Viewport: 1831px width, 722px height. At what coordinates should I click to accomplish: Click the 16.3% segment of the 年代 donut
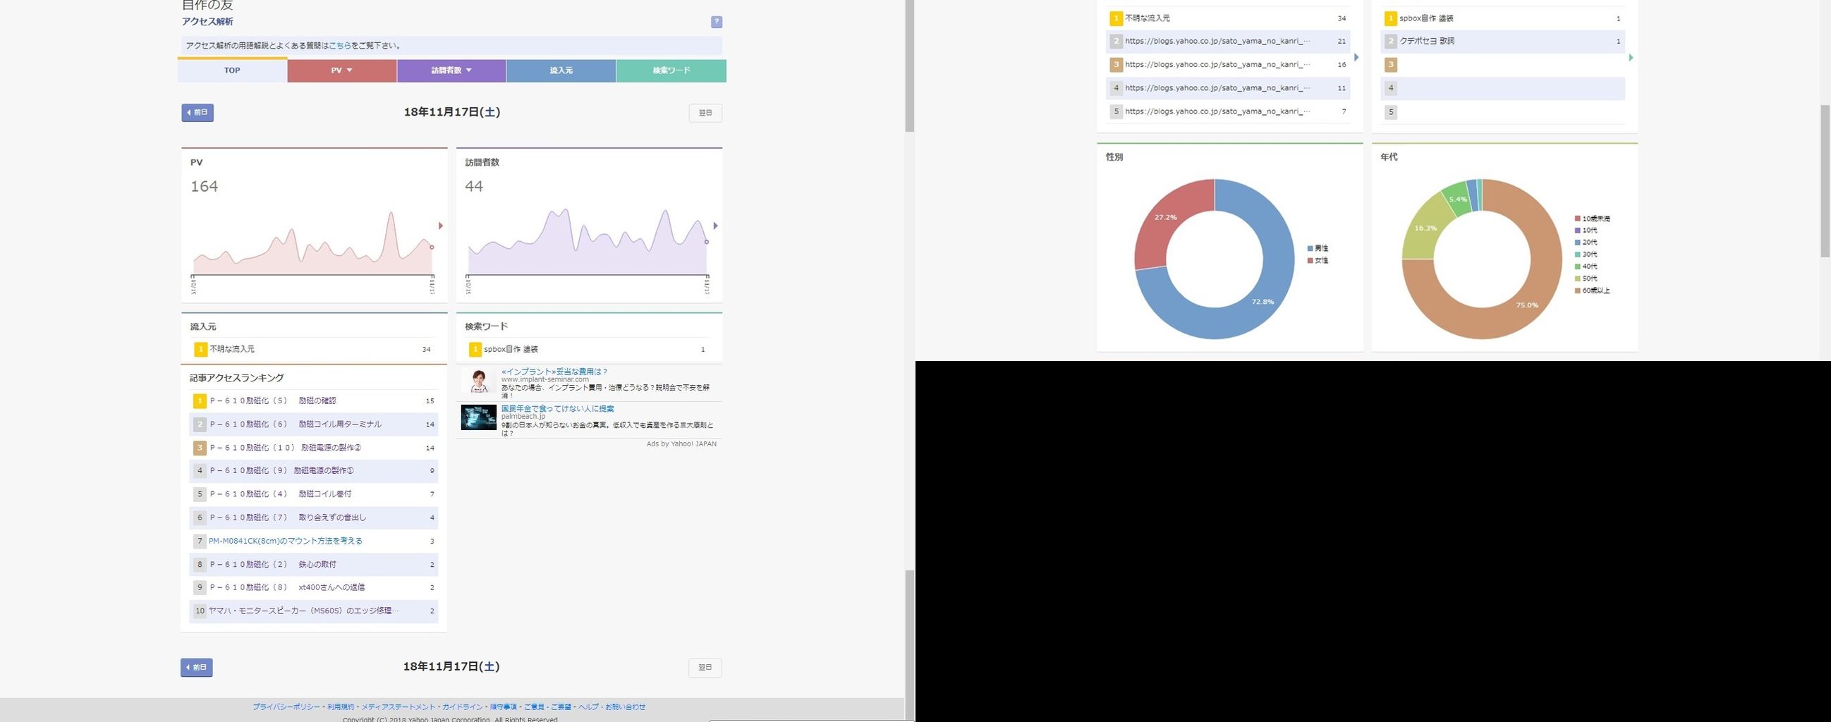[1425, 228]
